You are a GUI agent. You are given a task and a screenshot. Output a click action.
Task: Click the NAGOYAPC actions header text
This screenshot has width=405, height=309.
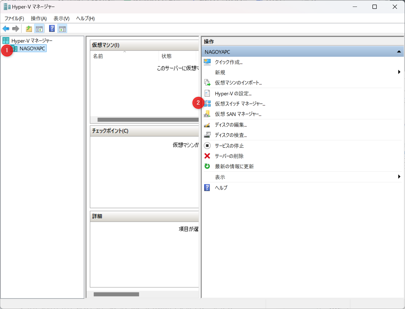pyautogui.click(x=217, y=52)
